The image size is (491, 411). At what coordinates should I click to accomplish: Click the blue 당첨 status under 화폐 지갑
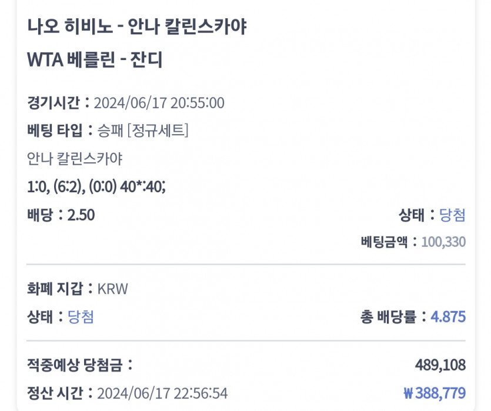(81, 318)
